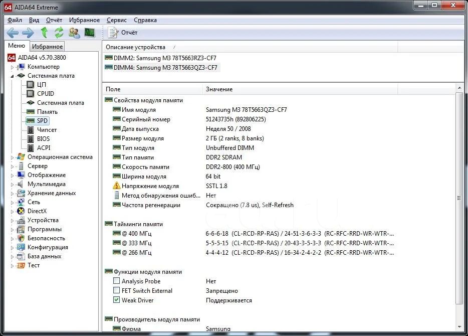The image size is (468, 336).
Task: Expand the Компьютер tree node arrow
Action: [x=12, y=67]
